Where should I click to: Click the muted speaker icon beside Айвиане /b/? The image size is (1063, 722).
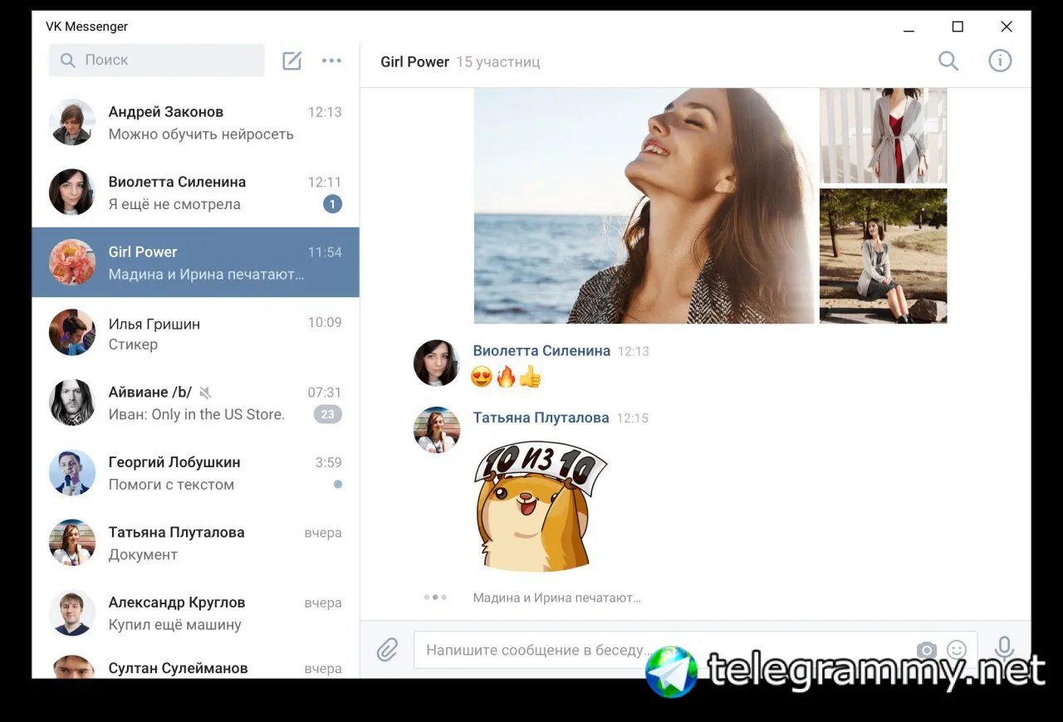206,392
